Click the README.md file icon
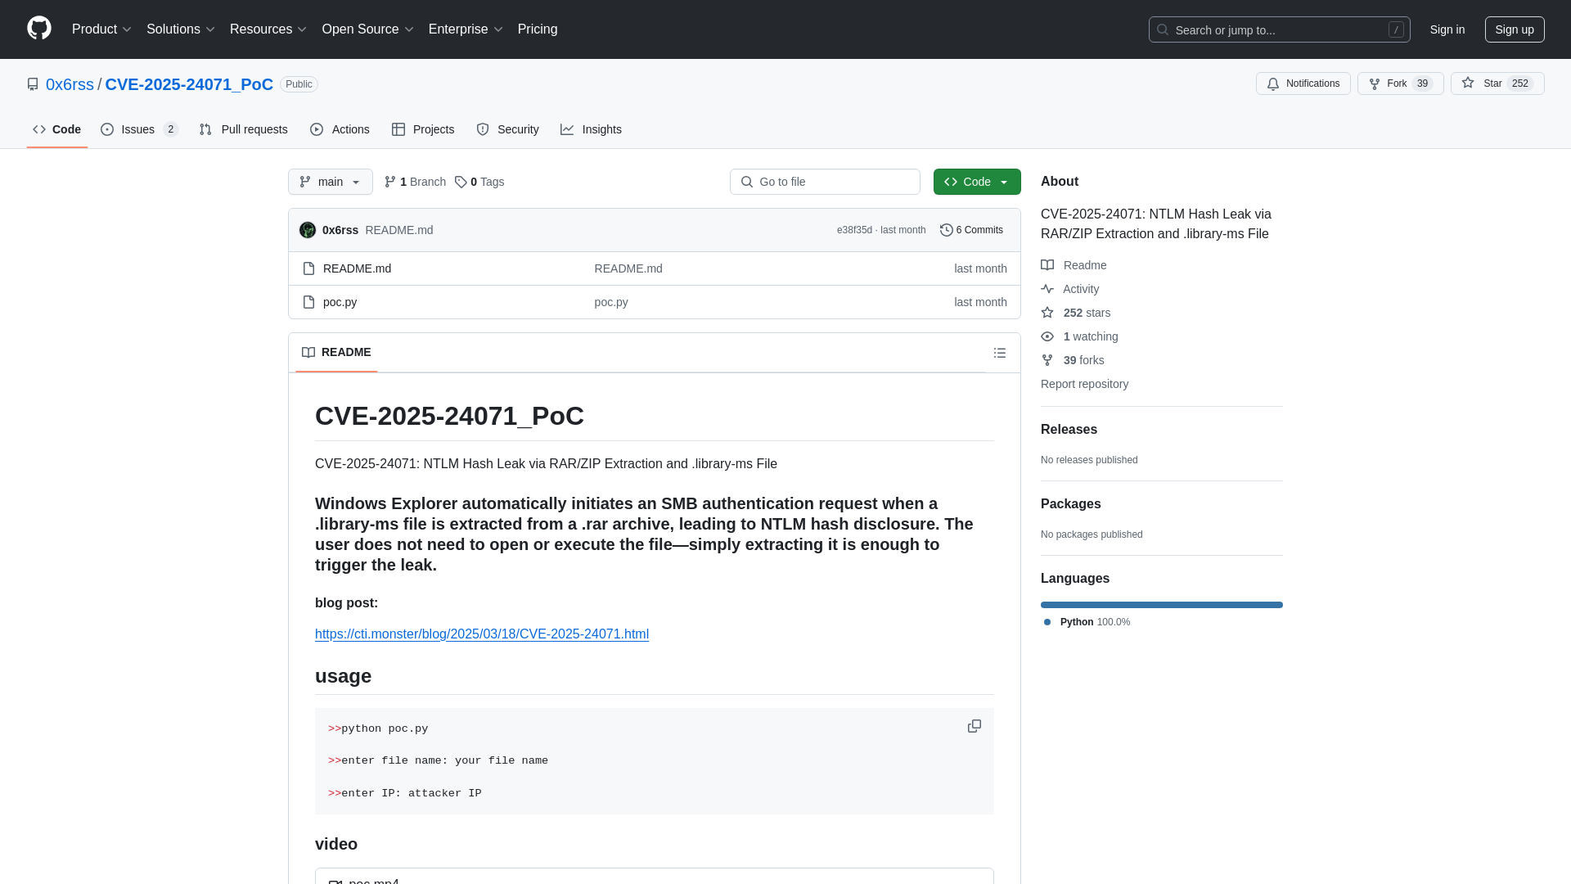The width and height of the screenshot is (1571, 884). click(x=308, y=268)
